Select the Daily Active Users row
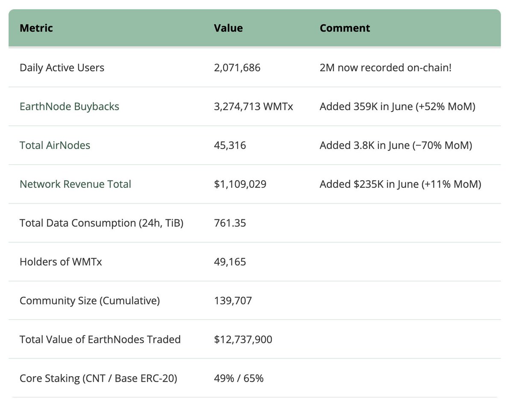513x409 pixels. click(62, 67)
